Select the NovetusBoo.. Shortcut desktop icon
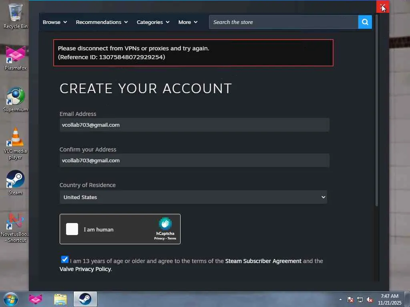 16,227
